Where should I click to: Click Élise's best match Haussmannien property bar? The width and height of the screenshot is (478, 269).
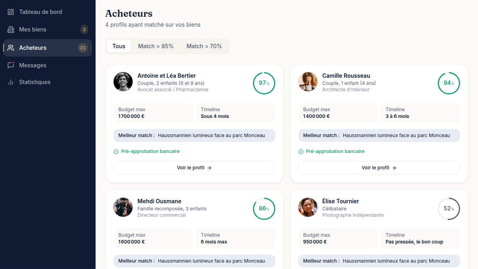[x=379, y=261]
